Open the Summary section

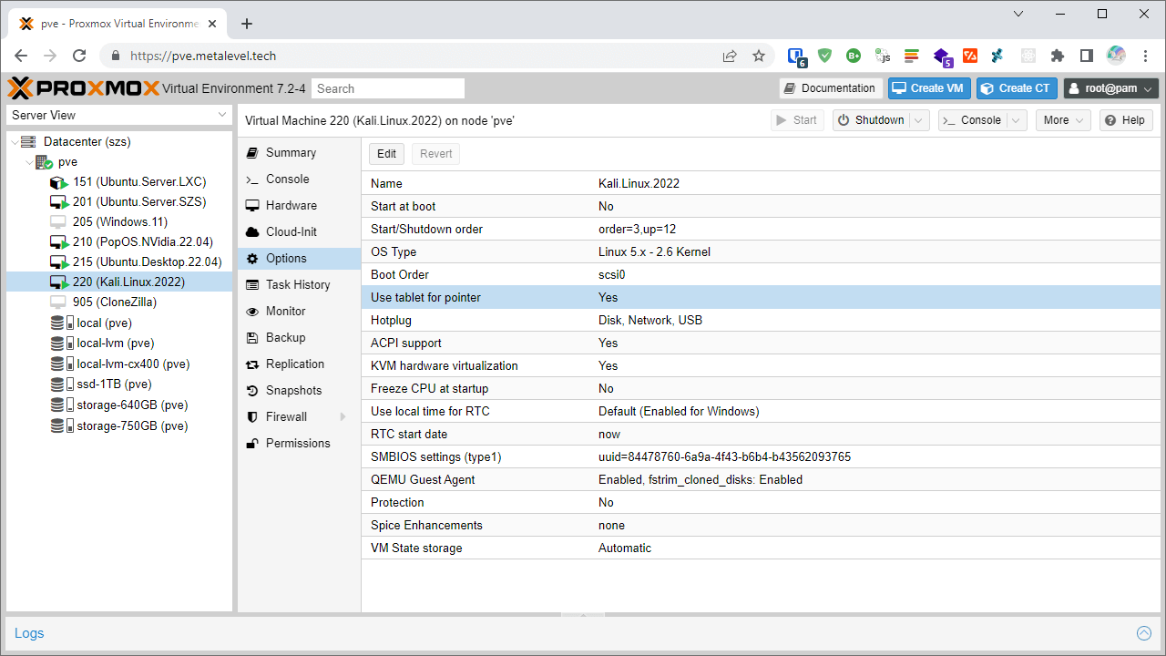[300, 153]
